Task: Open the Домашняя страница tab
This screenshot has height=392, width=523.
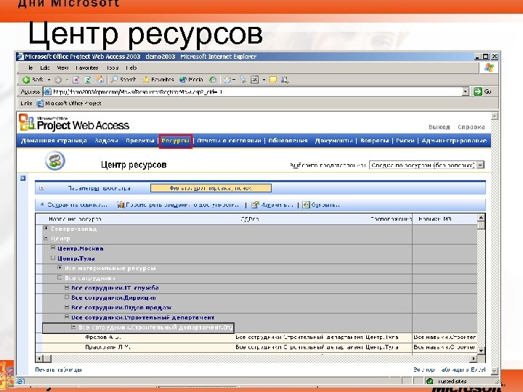Action: [54, 141]
